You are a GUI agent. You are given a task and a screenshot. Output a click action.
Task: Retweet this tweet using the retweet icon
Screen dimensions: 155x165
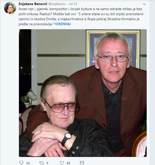(x=41, y=163)
